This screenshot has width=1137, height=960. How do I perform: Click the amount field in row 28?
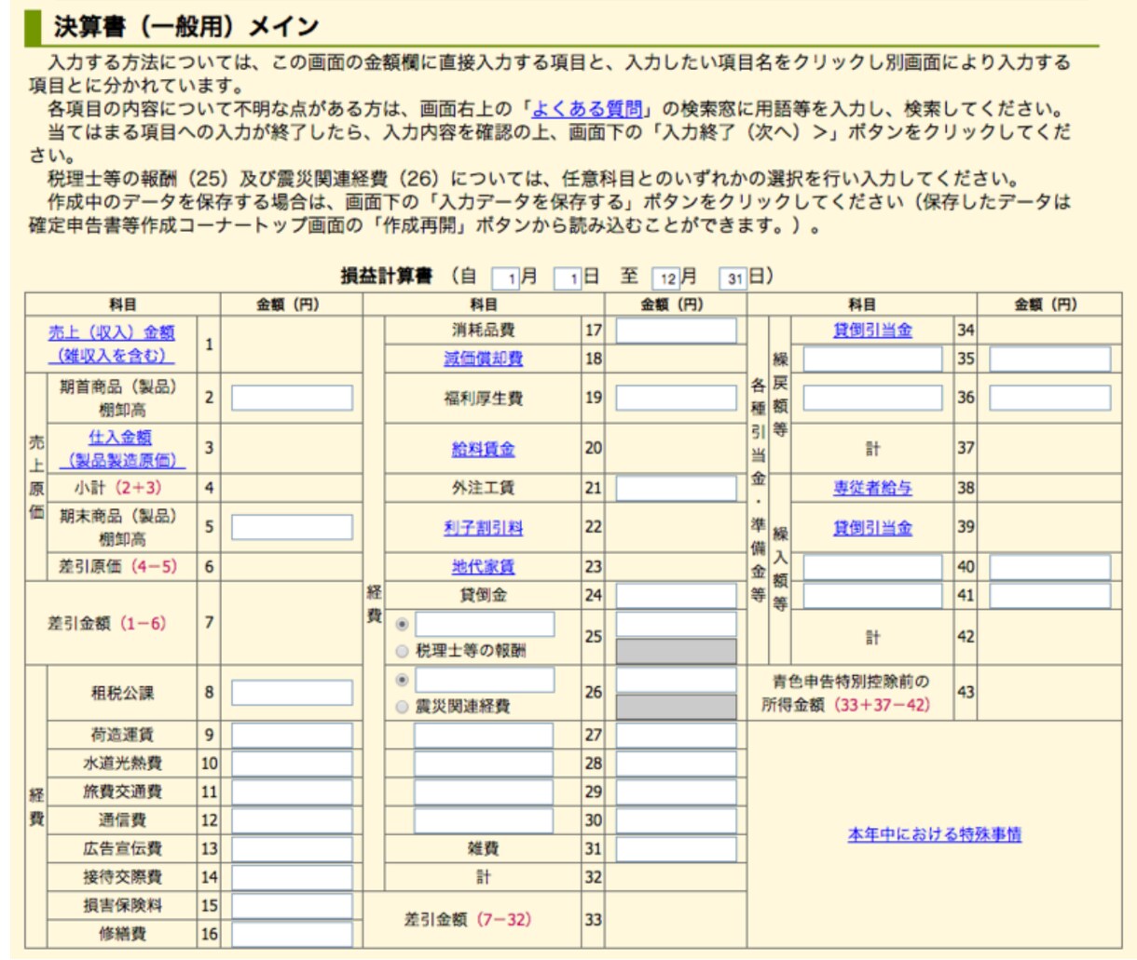click(x=676, y=764)
